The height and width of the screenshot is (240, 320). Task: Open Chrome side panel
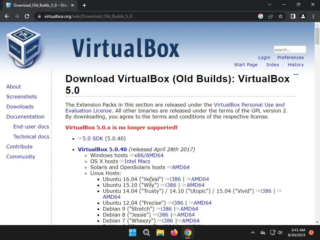click(293, 16)
